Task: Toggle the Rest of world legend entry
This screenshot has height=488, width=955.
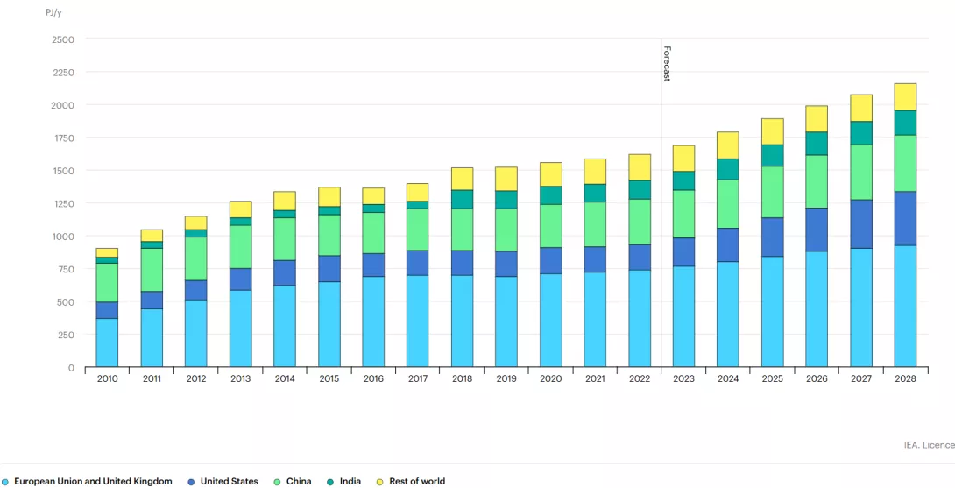Action: pyautogui.click(x=411, y=481)
